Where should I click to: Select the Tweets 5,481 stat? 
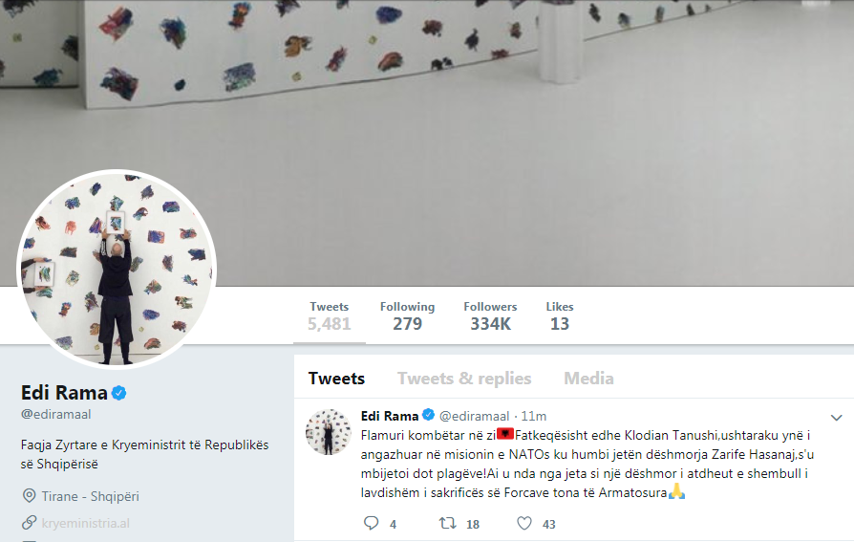(x=329, y=315)
